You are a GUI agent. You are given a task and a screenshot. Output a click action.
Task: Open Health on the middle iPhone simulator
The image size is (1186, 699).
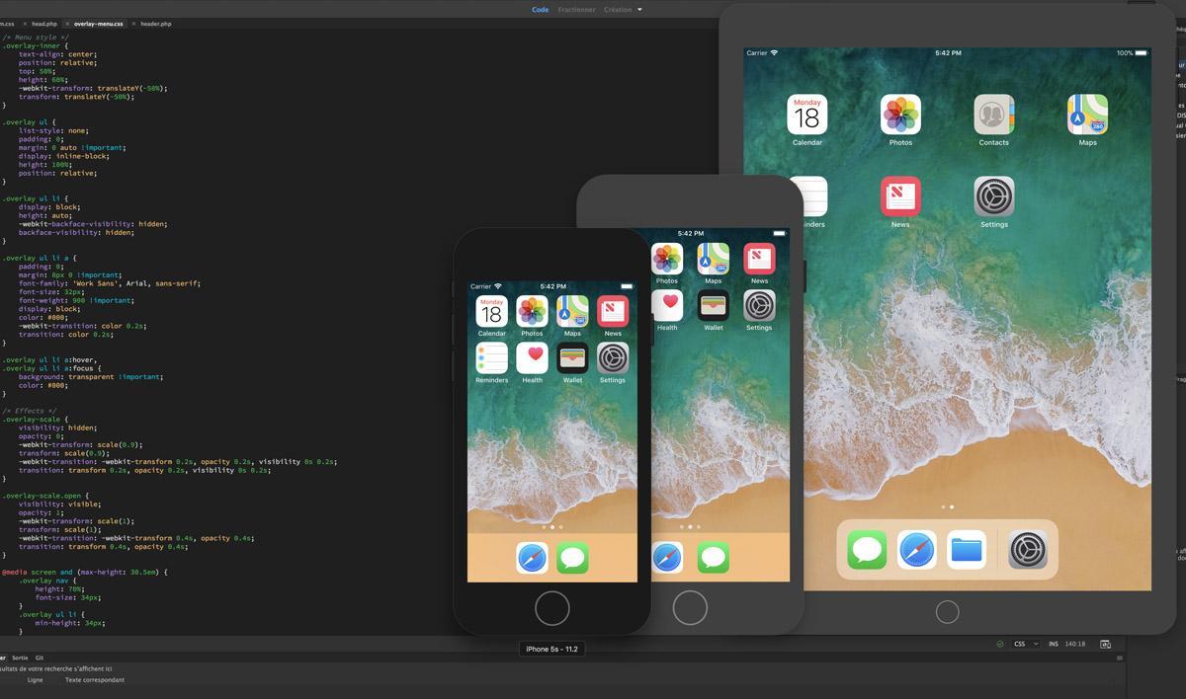[667, 305]
